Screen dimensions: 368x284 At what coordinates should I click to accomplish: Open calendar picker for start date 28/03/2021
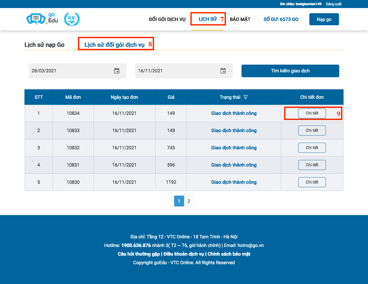coord(117,71)
